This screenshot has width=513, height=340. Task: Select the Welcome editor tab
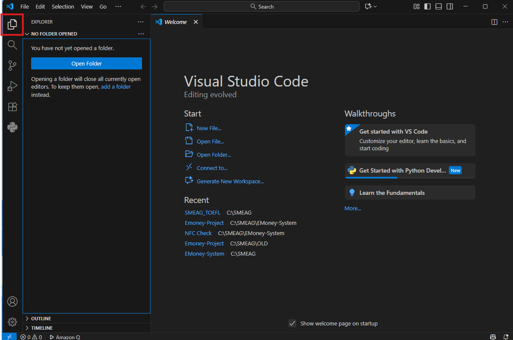175,22
